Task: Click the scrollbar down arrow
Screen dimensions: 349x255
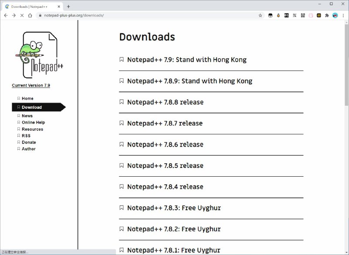Action: [346, 252]
